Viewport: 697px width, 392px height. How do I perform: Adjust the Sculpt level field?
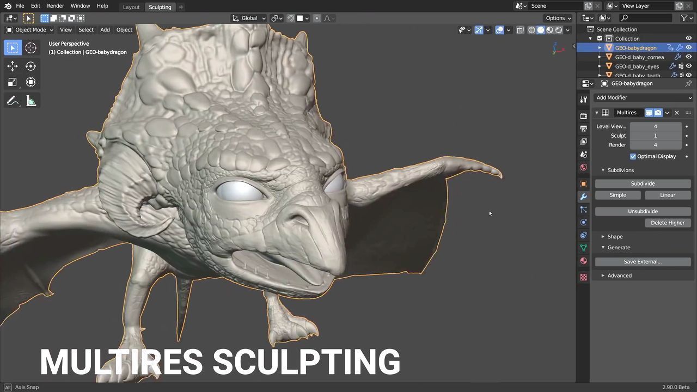click(655, 136)
